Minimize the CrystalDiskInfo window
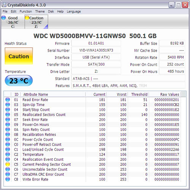This screenshot has width=190, height=190. tap(172, 5)
